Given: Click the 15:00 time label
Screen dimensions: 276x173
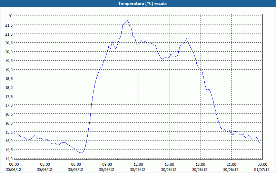Looking at the screenshot, I should 169,165.
